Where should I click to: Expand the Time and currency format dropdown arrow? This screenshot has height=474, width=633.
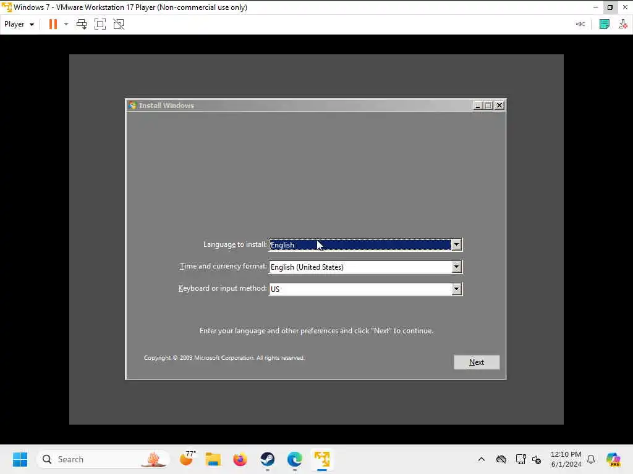click(x=456, y=267)
